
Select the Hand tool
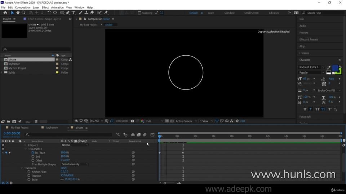[18, 13]
